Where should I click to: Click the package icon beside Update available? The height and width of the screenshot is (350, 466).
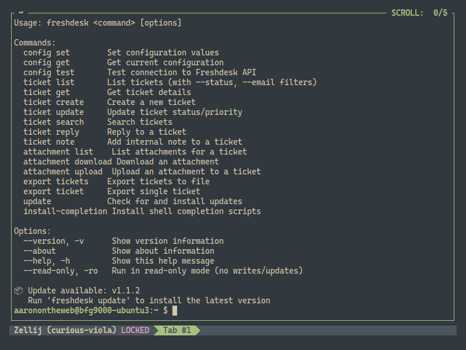tap(19, 290)
